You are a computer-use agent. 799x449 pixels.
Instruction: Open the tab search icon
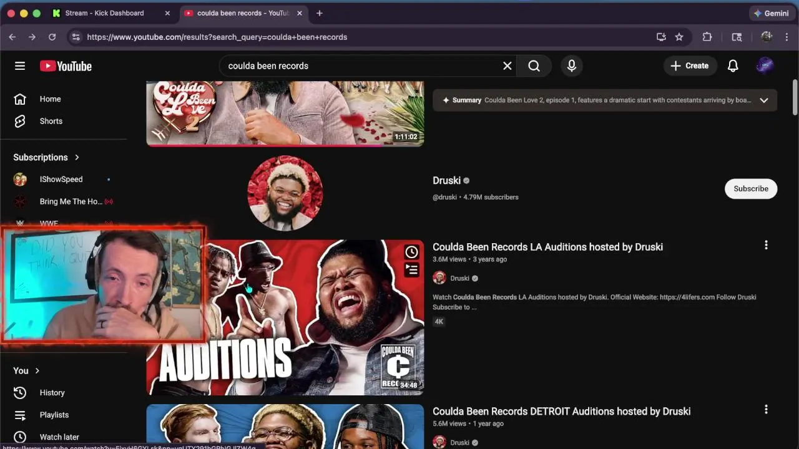click(x=737, y=37)
